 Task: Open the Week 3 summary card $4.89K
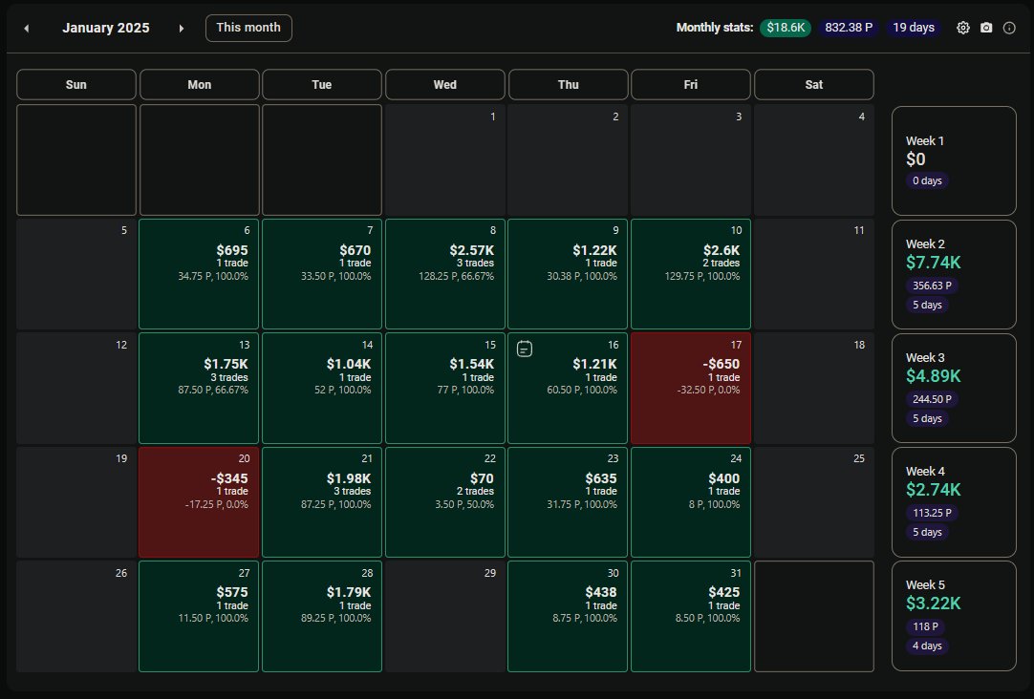point(954,388)
